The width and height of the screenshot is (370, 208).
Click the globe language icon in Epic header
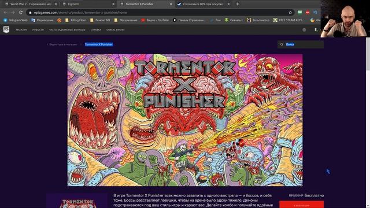tap(304, 29)
